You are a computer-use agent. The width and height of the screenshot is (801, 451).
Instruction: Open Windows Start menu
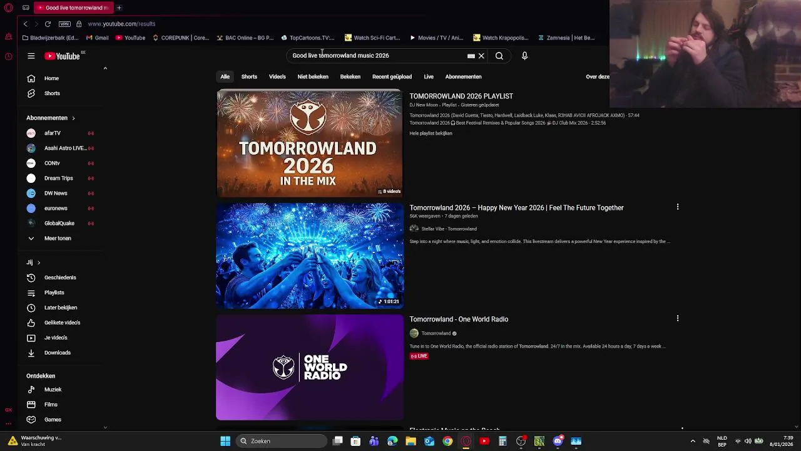[225, 441]
